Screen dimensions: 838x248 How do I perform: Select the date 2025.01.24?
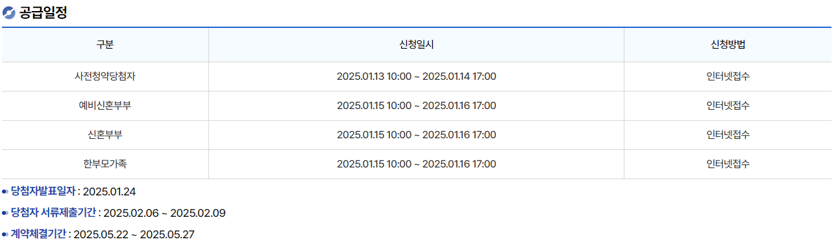pyautogui.click(x=109, y=192)
